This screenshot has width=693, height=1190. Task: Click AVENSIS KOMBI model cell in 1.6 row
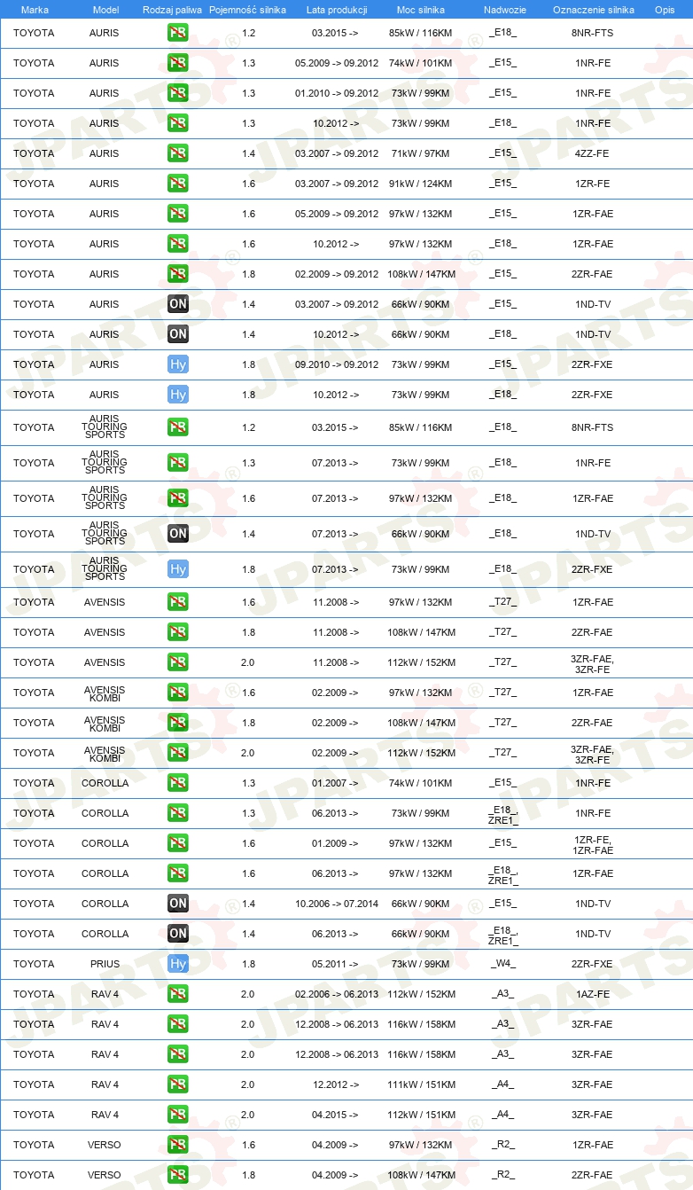[105, 693]
